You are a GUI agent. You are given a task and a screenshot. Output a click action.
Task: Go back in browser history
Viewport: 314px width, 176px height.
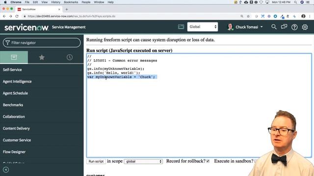(x=4, y=16)
